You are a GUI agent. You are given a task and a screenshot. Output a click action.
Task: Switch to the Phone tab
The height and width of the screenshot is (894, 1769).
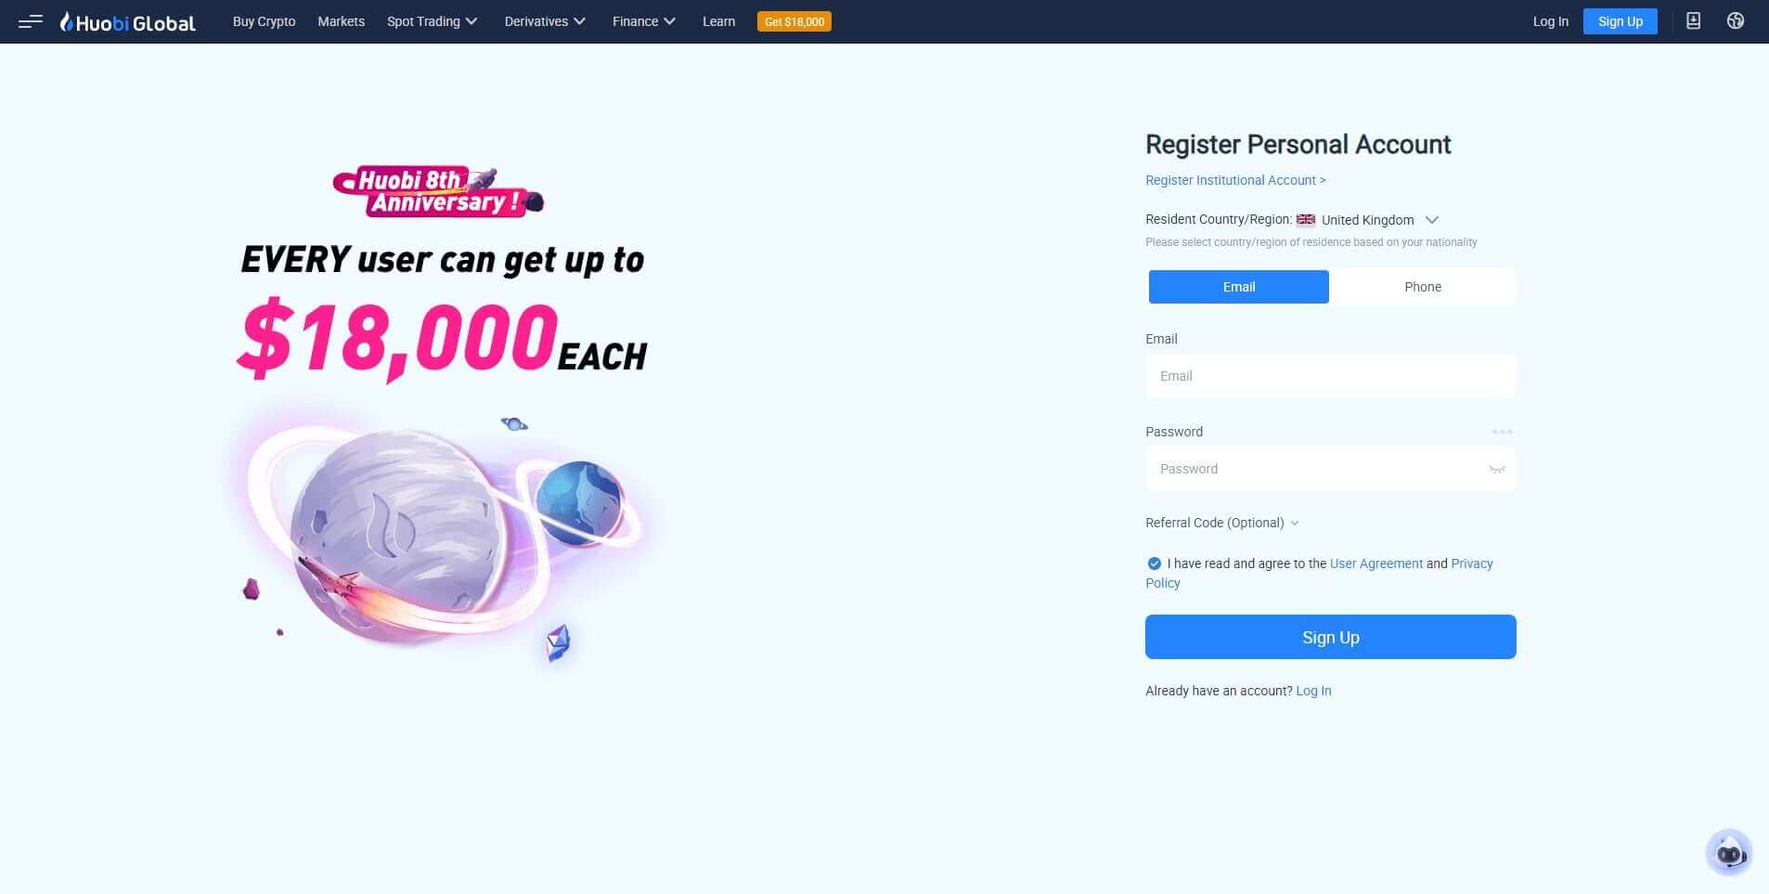click(x=1423, y=287)
